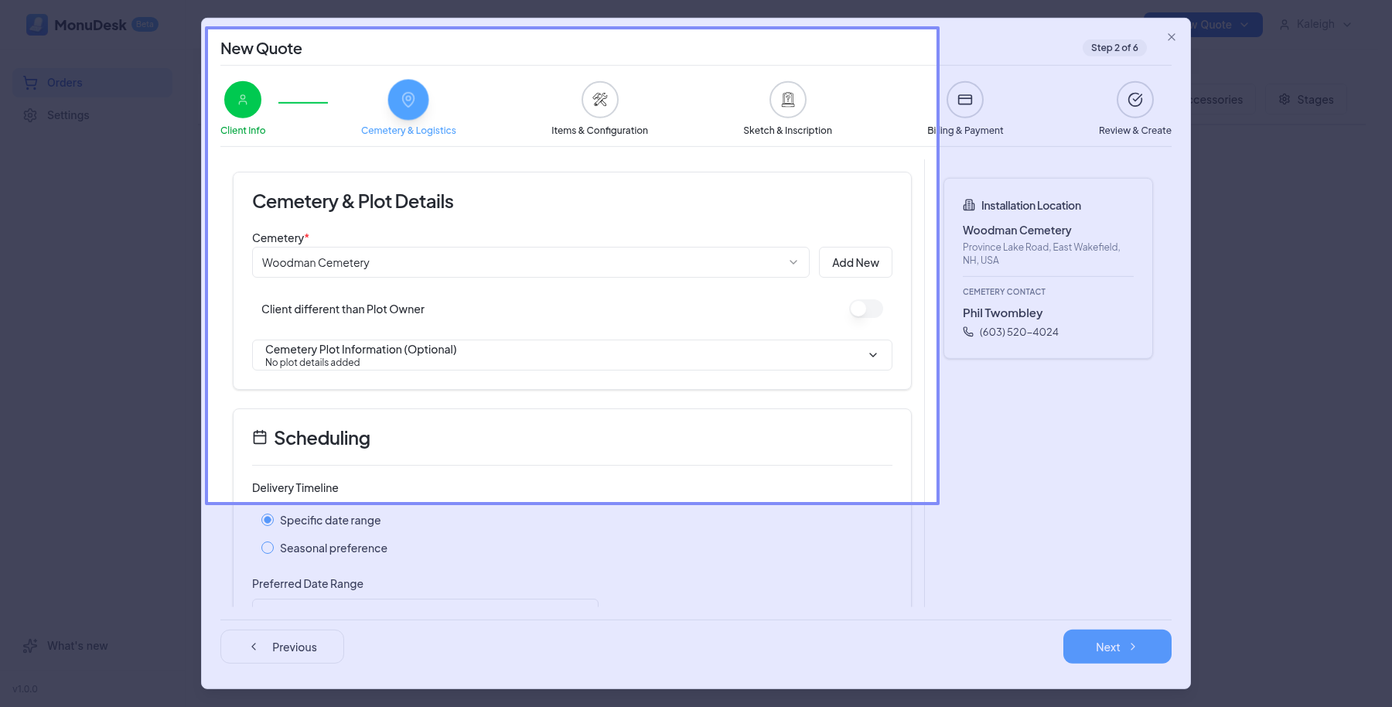Open Settings in the sidebar

pos(68,115)
